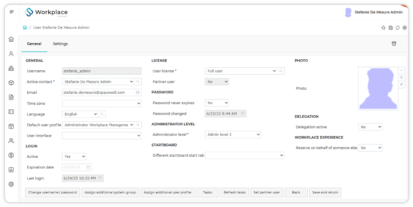This screenshot has height=207, width=413.
Task: Open Reserve on behalf of someone else dropdown
Action: pos(370,148)
